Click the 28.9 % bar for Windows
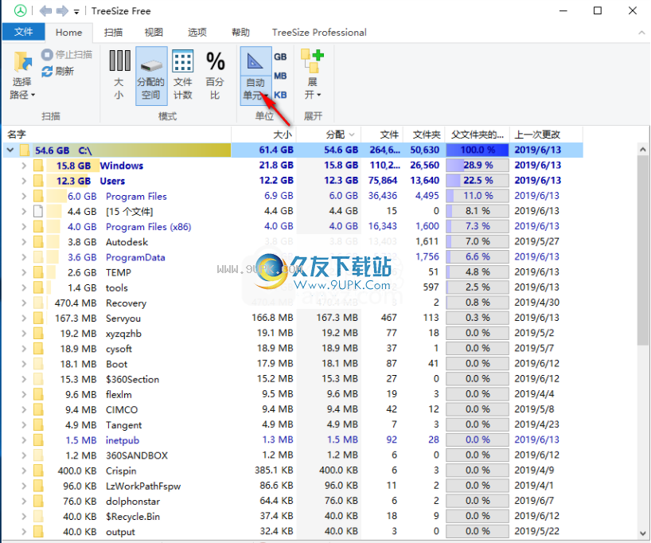Screen dimensions: 651x543 tap(478, 166)
